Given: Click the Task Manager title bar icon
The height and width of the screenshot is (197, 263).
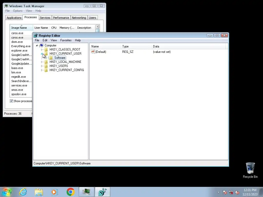Looking at the screenshot, I should (x=6, y=6).
